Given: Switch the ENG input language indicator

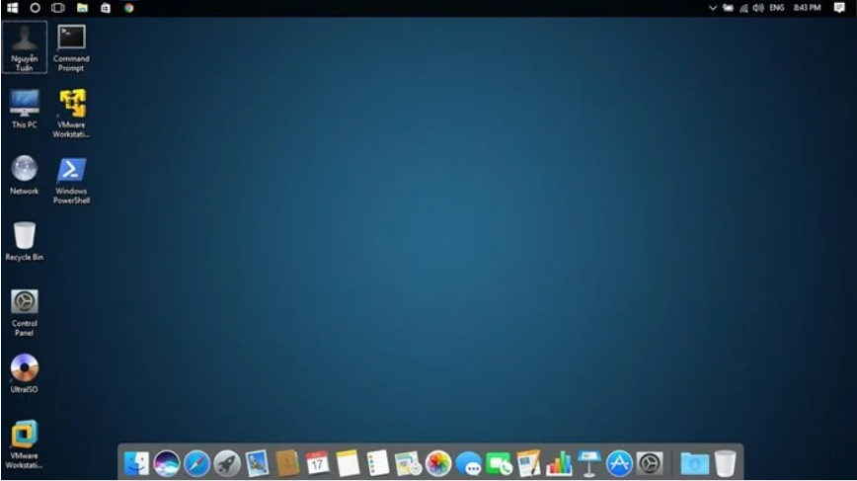Looking at the screenshot, I should click(x=777, y=8).
